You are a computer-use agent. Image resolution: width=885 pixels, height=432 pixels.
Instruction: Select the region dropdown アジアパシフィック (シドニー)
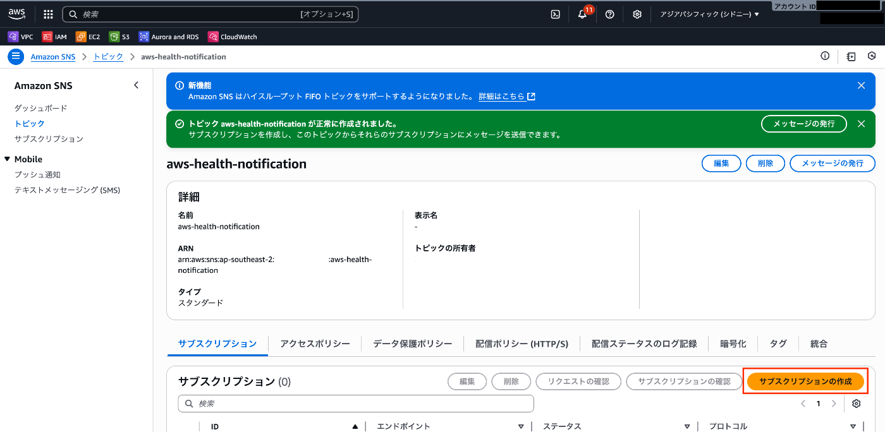coord(709,14)
